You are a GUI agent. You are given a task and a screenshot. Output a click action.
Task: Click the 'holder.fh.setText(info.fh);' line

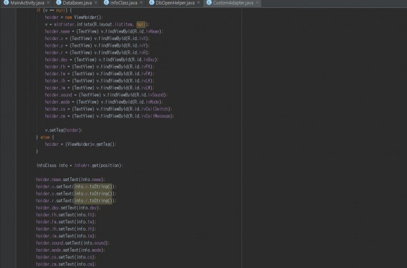pyautogui.click(x=66, y=215)
